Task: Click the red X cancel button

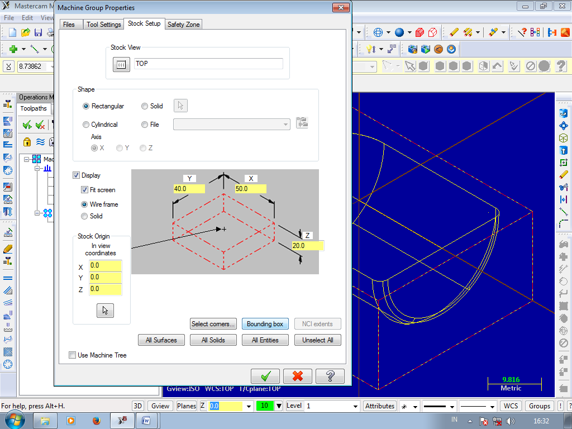Action: click(297, 376)
